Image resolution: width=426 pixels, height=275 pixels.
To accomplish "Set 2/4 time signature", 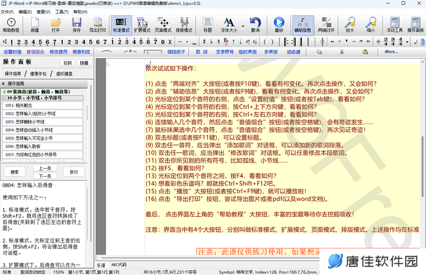I will coord(386,42).
